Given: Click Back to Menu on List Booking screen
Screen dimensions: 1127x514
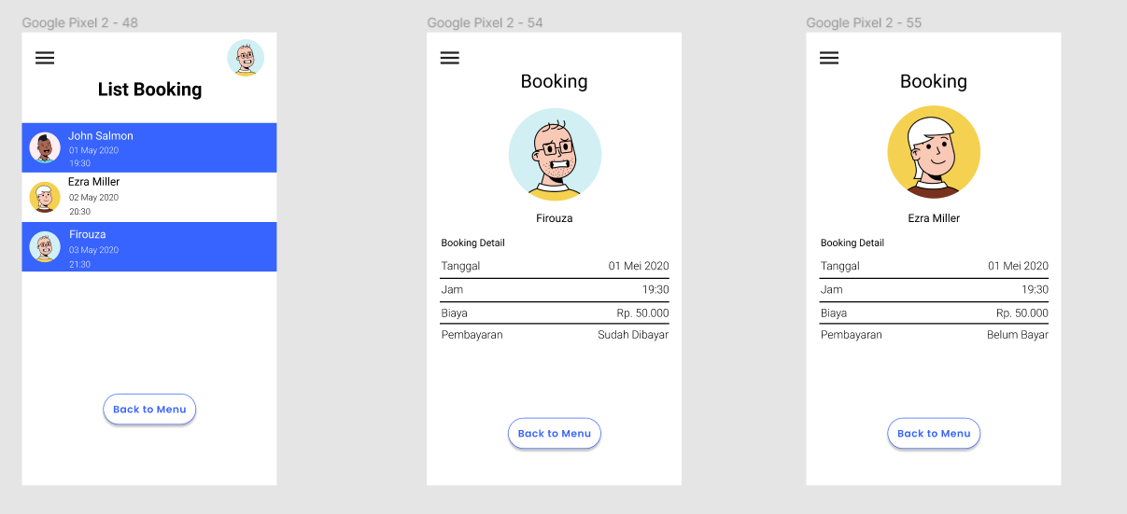Looking at the screenshot, I should point(149,410).
